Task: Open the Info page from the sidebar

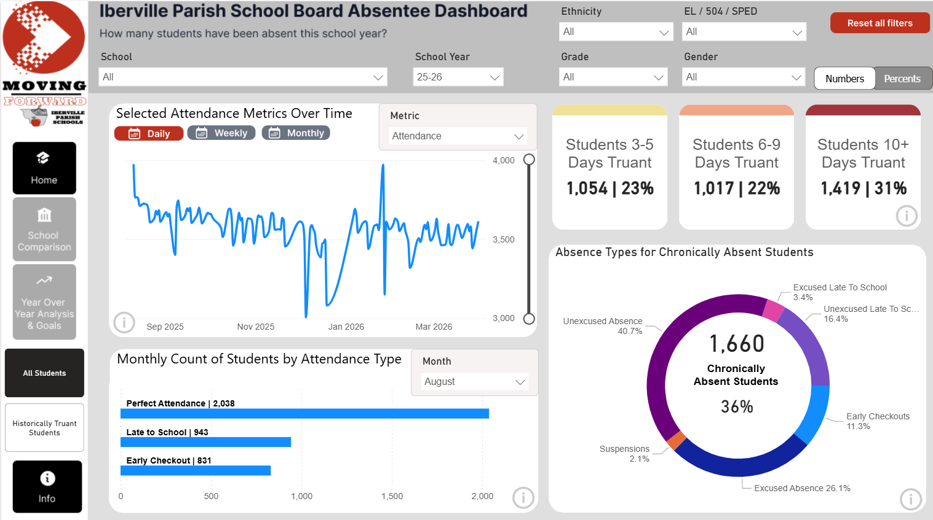Action: pyautogui.click(x=47, y=486)
